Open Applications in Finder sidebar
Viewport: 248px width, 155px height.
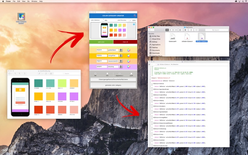click(155, 45)
